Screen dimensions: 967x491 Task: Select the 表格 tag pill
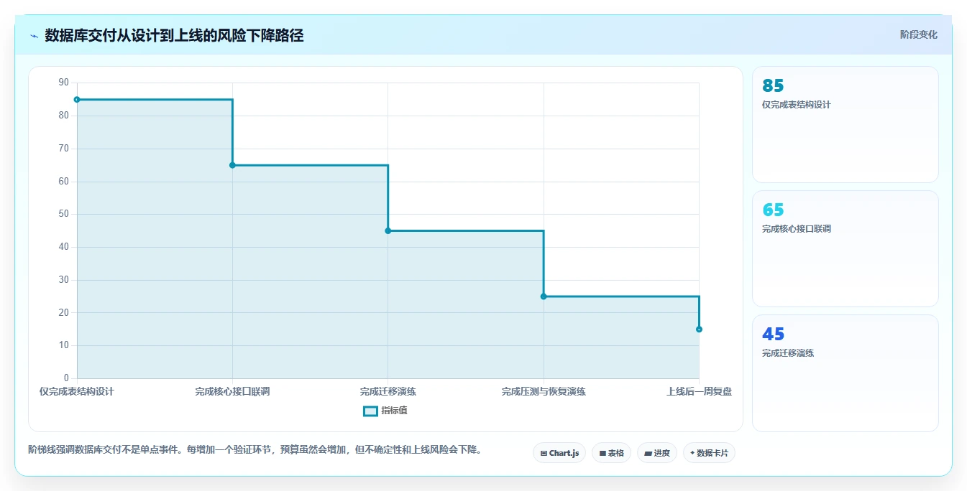click(611, 453)
